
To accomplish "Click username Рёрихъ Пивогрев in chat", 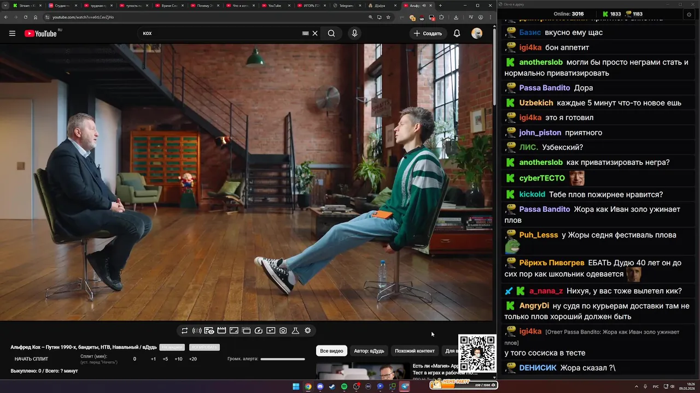I will [x=552, y=263].
